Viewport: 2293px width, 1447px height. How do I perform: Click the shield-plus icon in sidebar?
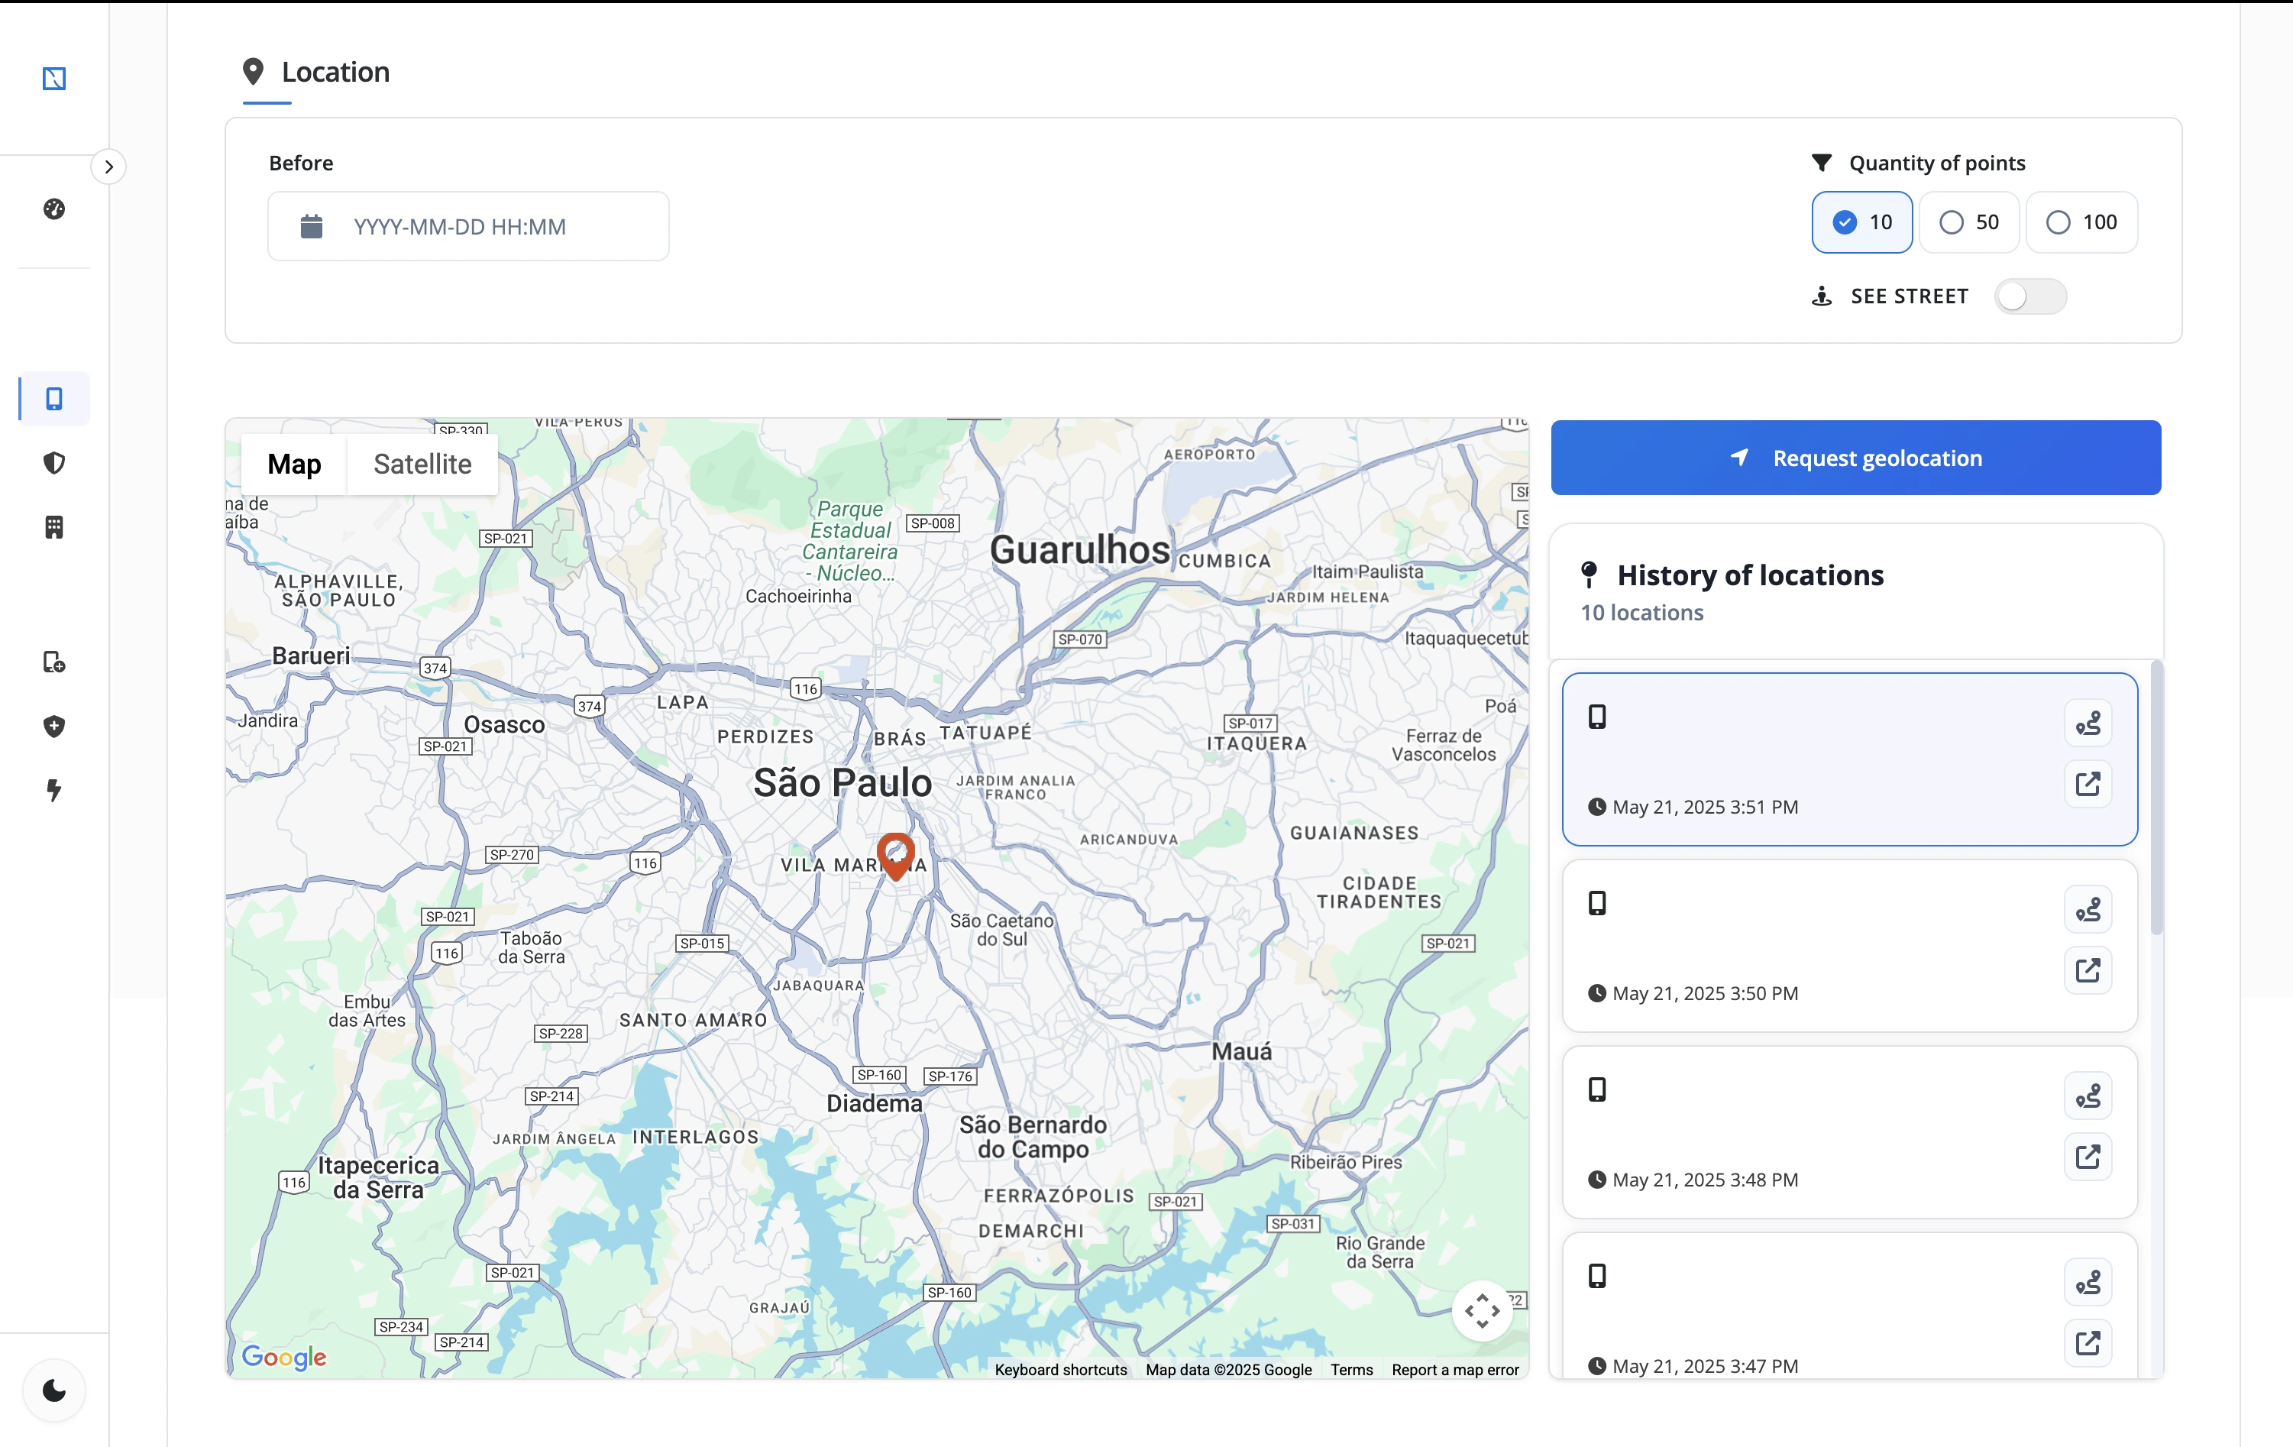(x=54, y=727)
